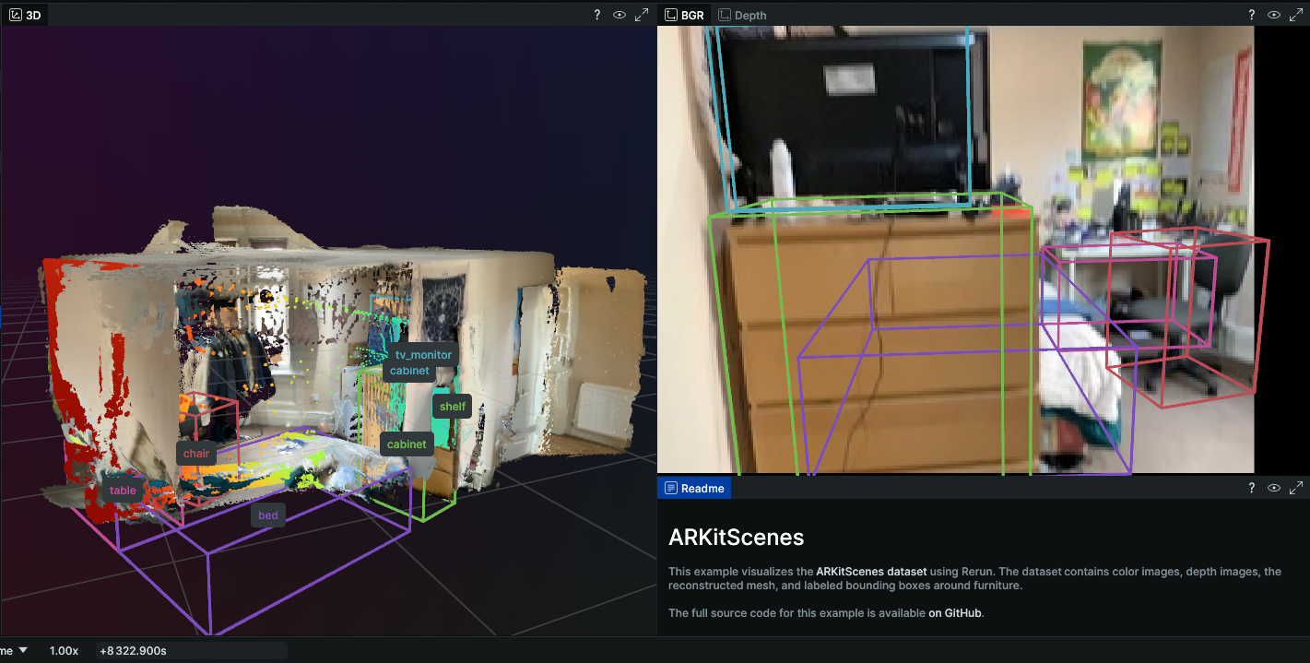Image resolution: width=1310 pixels, height=663 pixels.
Task: Click the +8 322.900s time field
Action: 134,650
